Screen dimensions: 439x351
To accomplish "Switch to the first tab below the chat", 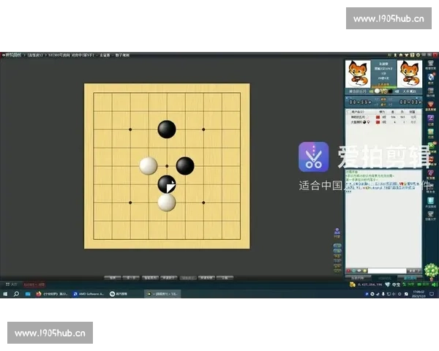I will tap(358, 278).
